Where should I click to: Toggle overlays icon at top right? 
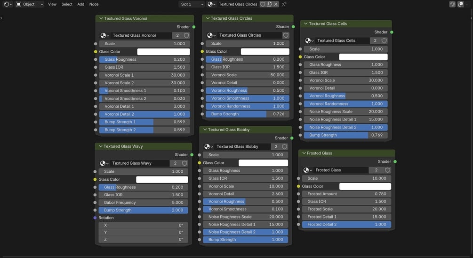click(x=460, y=4)
